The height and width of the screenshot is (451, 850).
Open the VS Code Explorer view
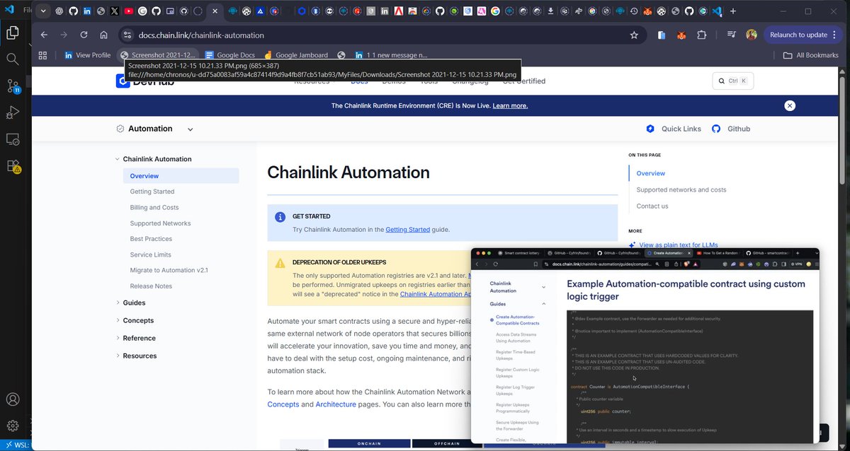pyautogui.click(x=12, y=33)
